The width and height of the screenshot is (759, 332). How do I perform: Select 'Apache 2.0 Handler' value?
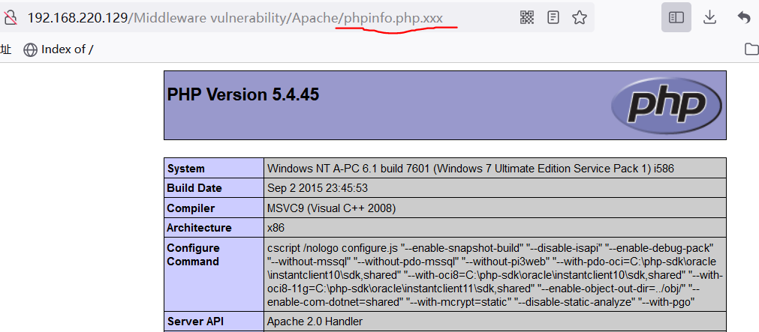[x=315, y=322]
